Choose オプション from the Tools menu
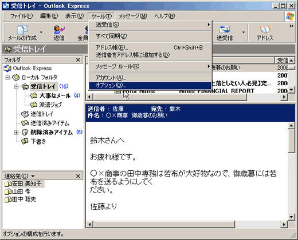298x240 pixels. tap(150, 86)
